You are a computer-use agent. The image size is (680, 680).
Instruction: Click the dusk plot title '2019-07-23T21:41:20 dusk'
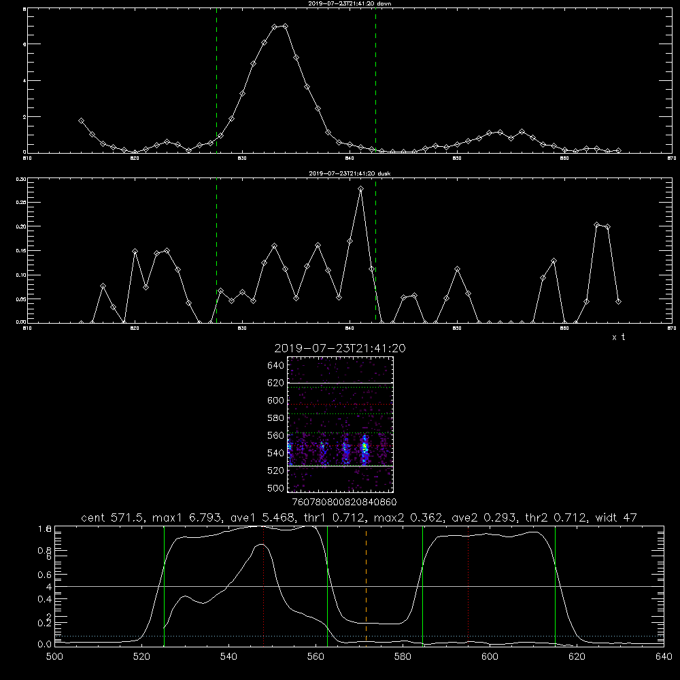click(x=350, y=173)
